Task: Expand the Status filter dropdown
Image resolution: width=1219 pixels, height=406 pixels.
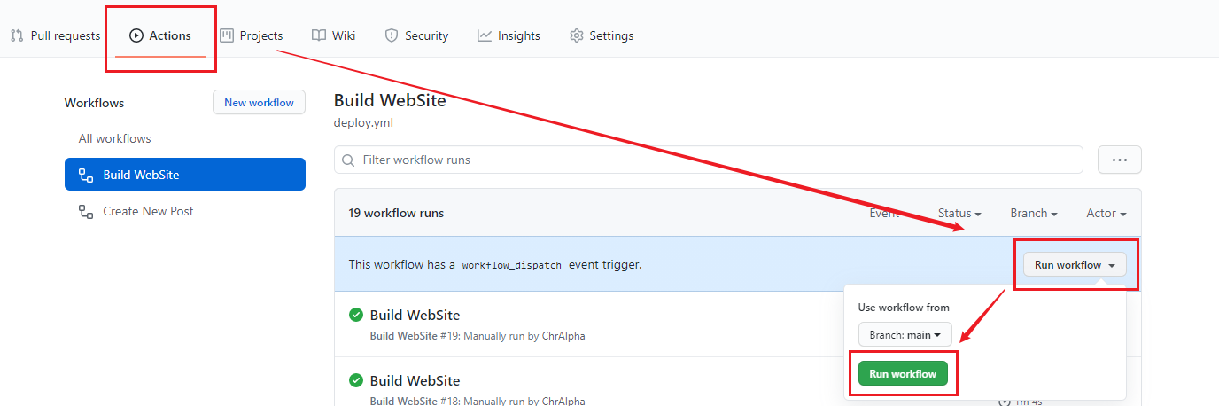Action: pyautogui.click(x=959, y=213)
